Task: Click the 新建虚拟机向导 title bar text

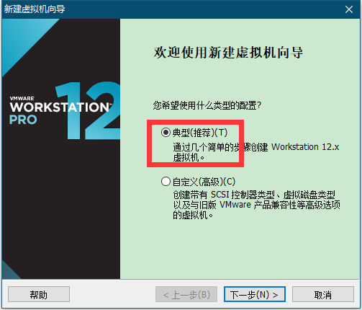Action: click(x=35, y=9)
